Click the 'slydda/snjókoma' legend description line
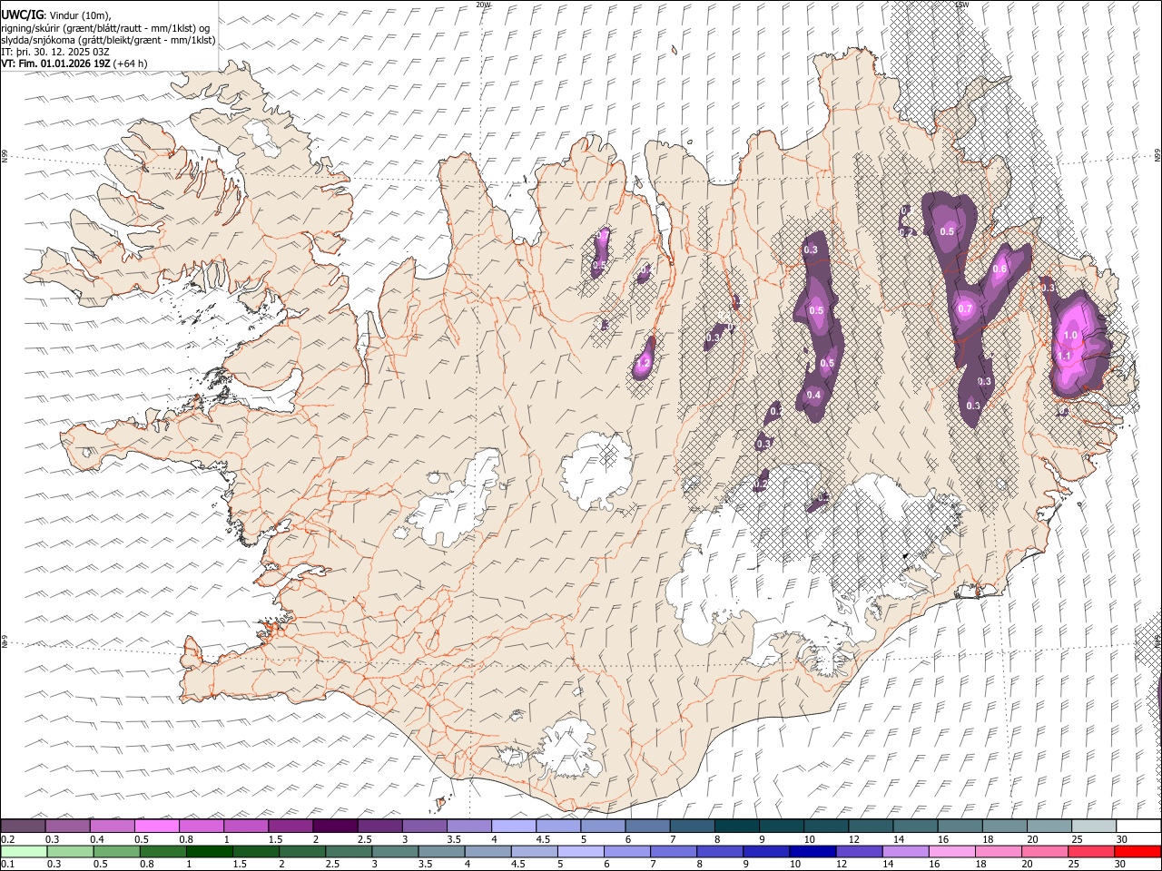The width and height of the screenshot is (1162, 871). (x=108, y=40)
